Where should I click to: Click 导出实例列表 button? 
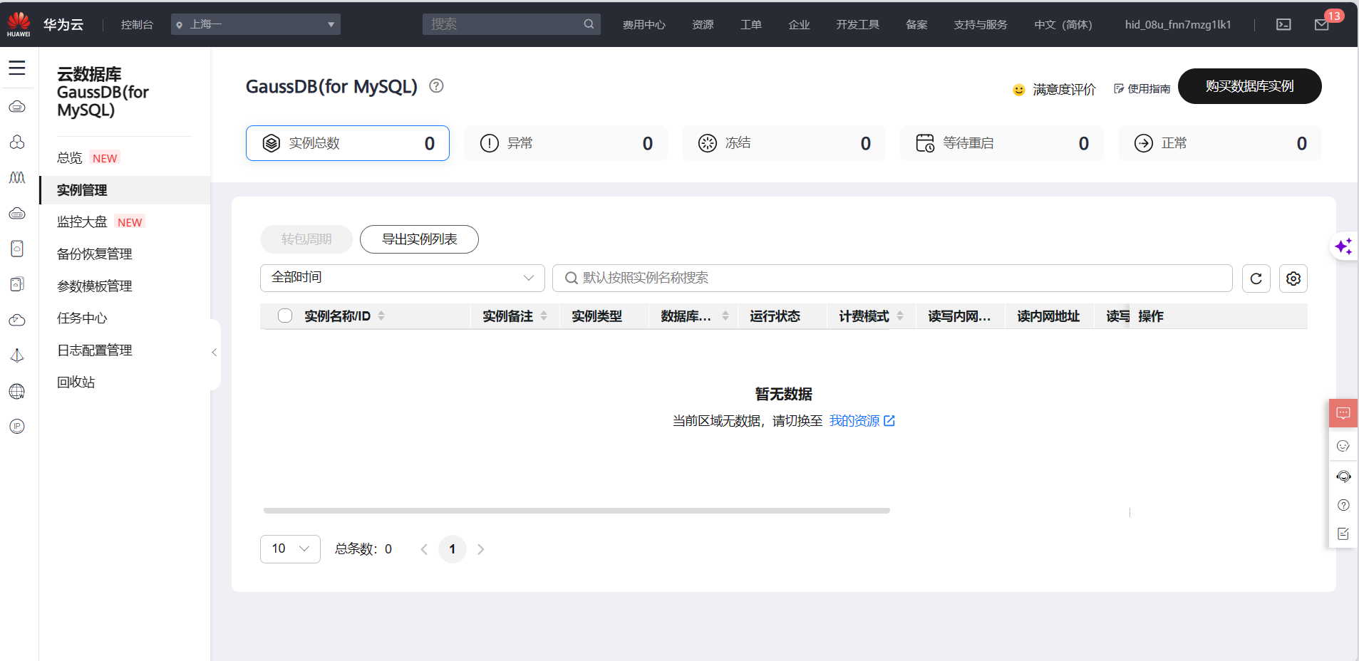(x=419, y=239)
